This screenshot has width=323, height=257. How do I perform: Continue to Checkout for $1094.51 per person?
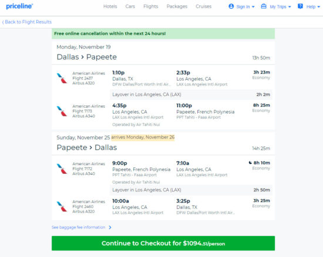click(x=163, y=244)
